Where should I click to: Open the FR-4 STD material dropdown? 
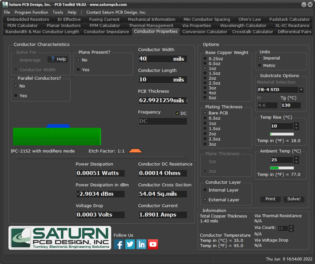[301, 90]
